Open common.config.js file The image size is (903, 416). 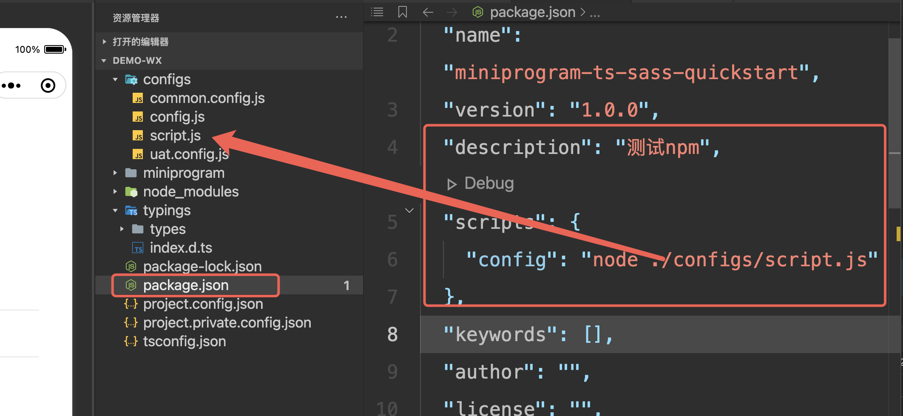(207, 98)
